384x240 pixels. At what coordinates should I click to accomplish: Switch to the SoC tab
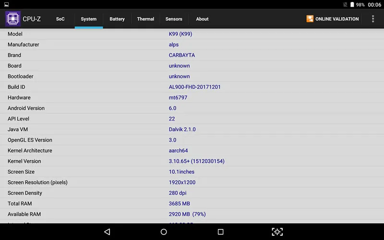60,19
